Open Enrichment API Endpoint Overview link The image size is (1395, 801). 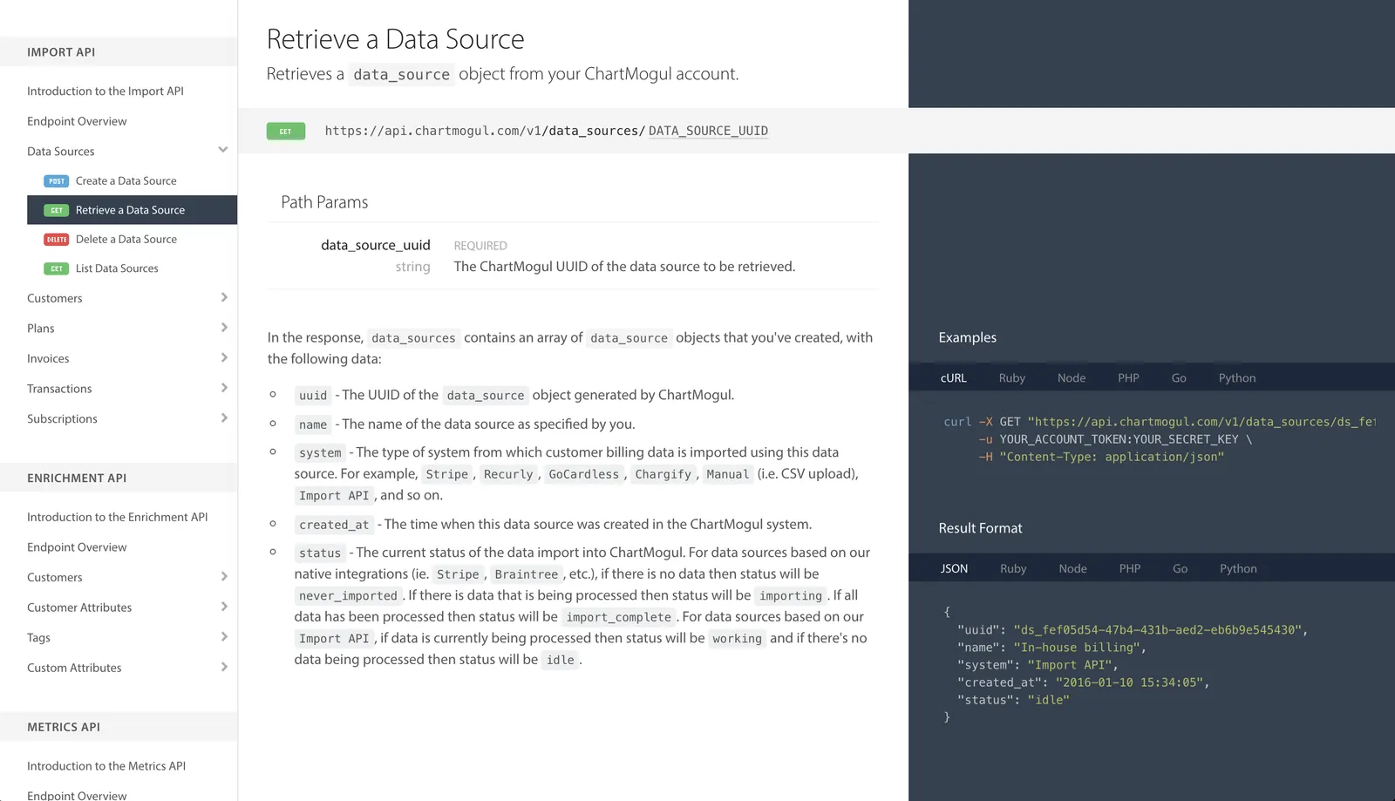tap(77, 547)
